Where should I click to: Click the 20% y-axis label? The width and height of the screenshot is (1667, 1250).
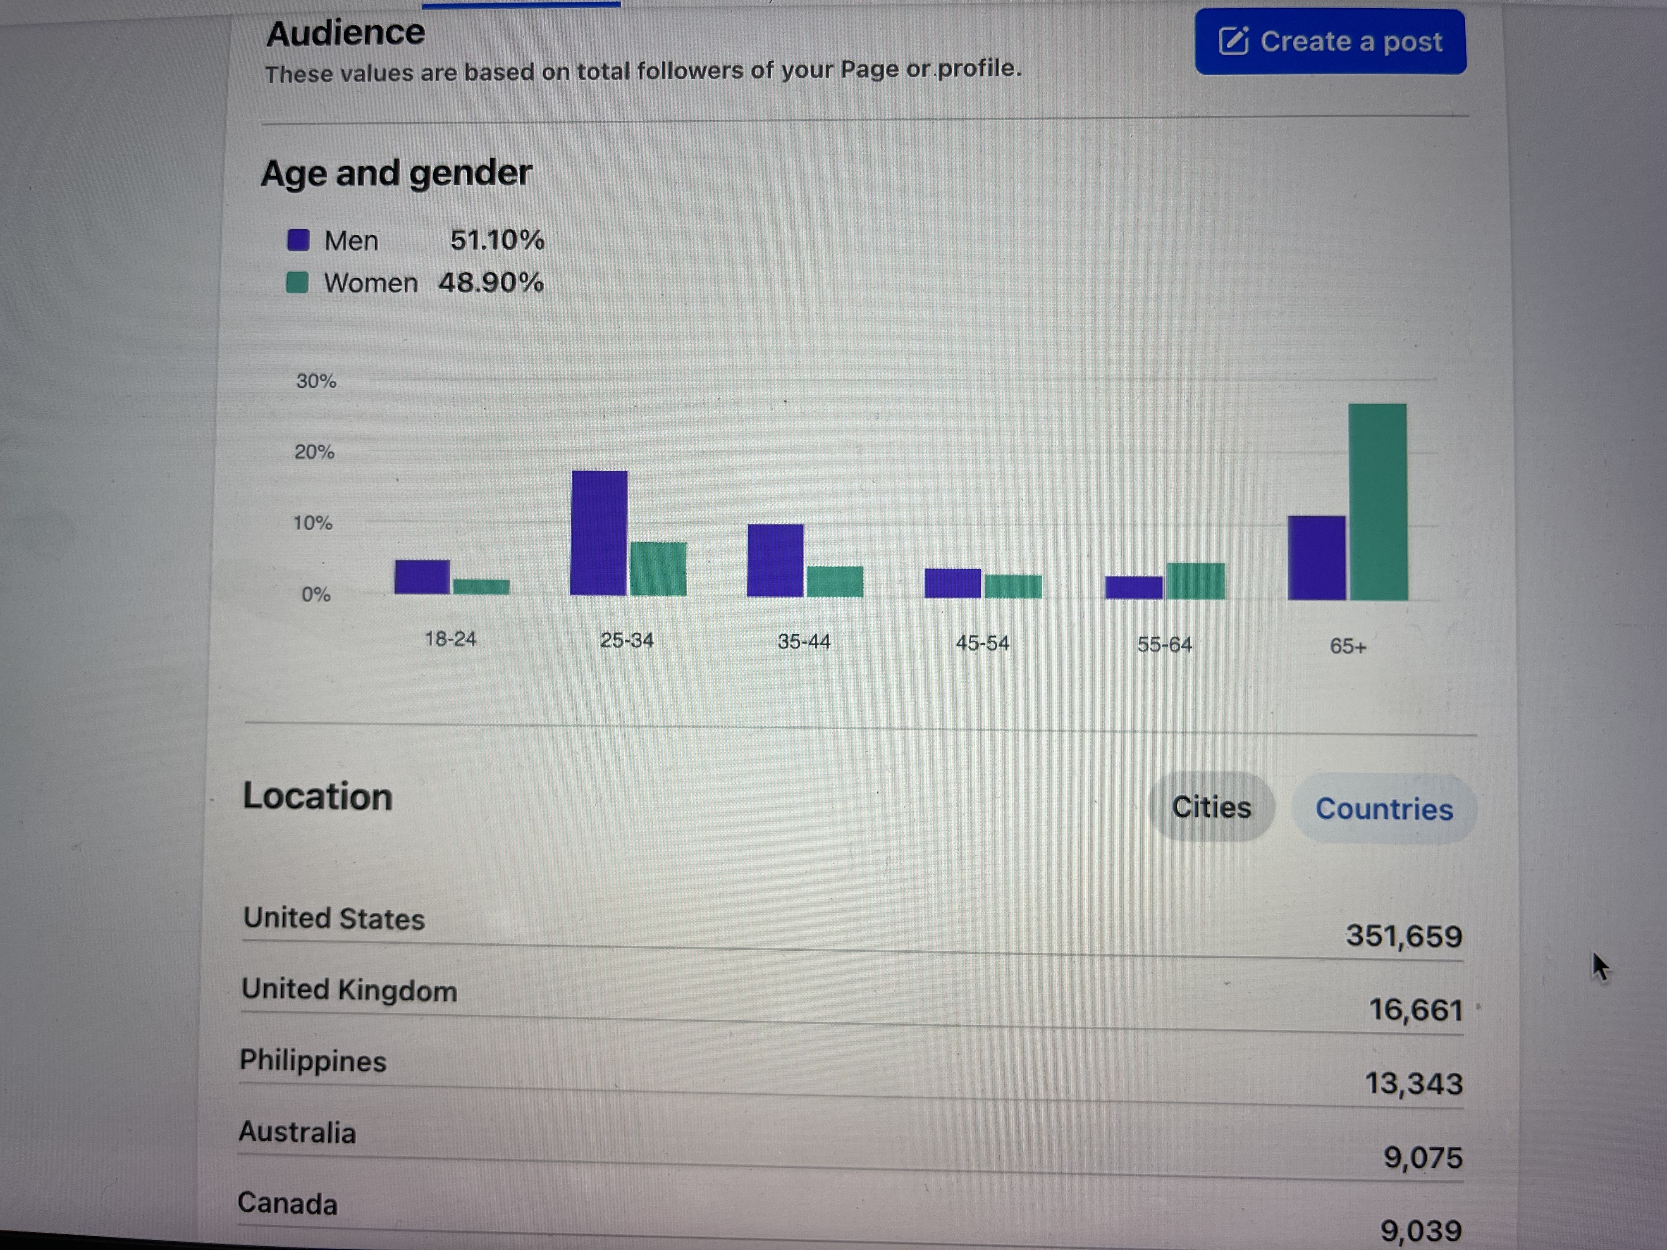pyautogui.click(x=314, y=452)
